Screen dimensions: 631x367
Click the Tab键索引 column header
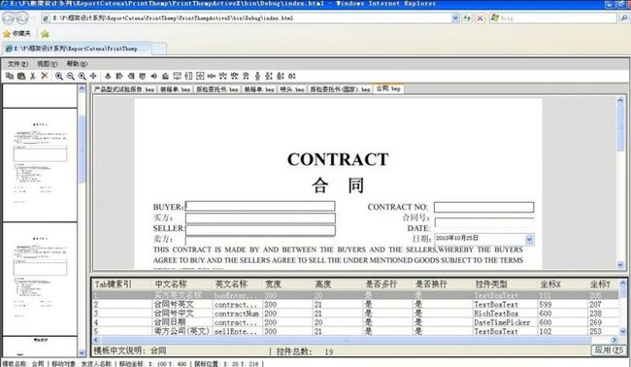click(122, 284)
